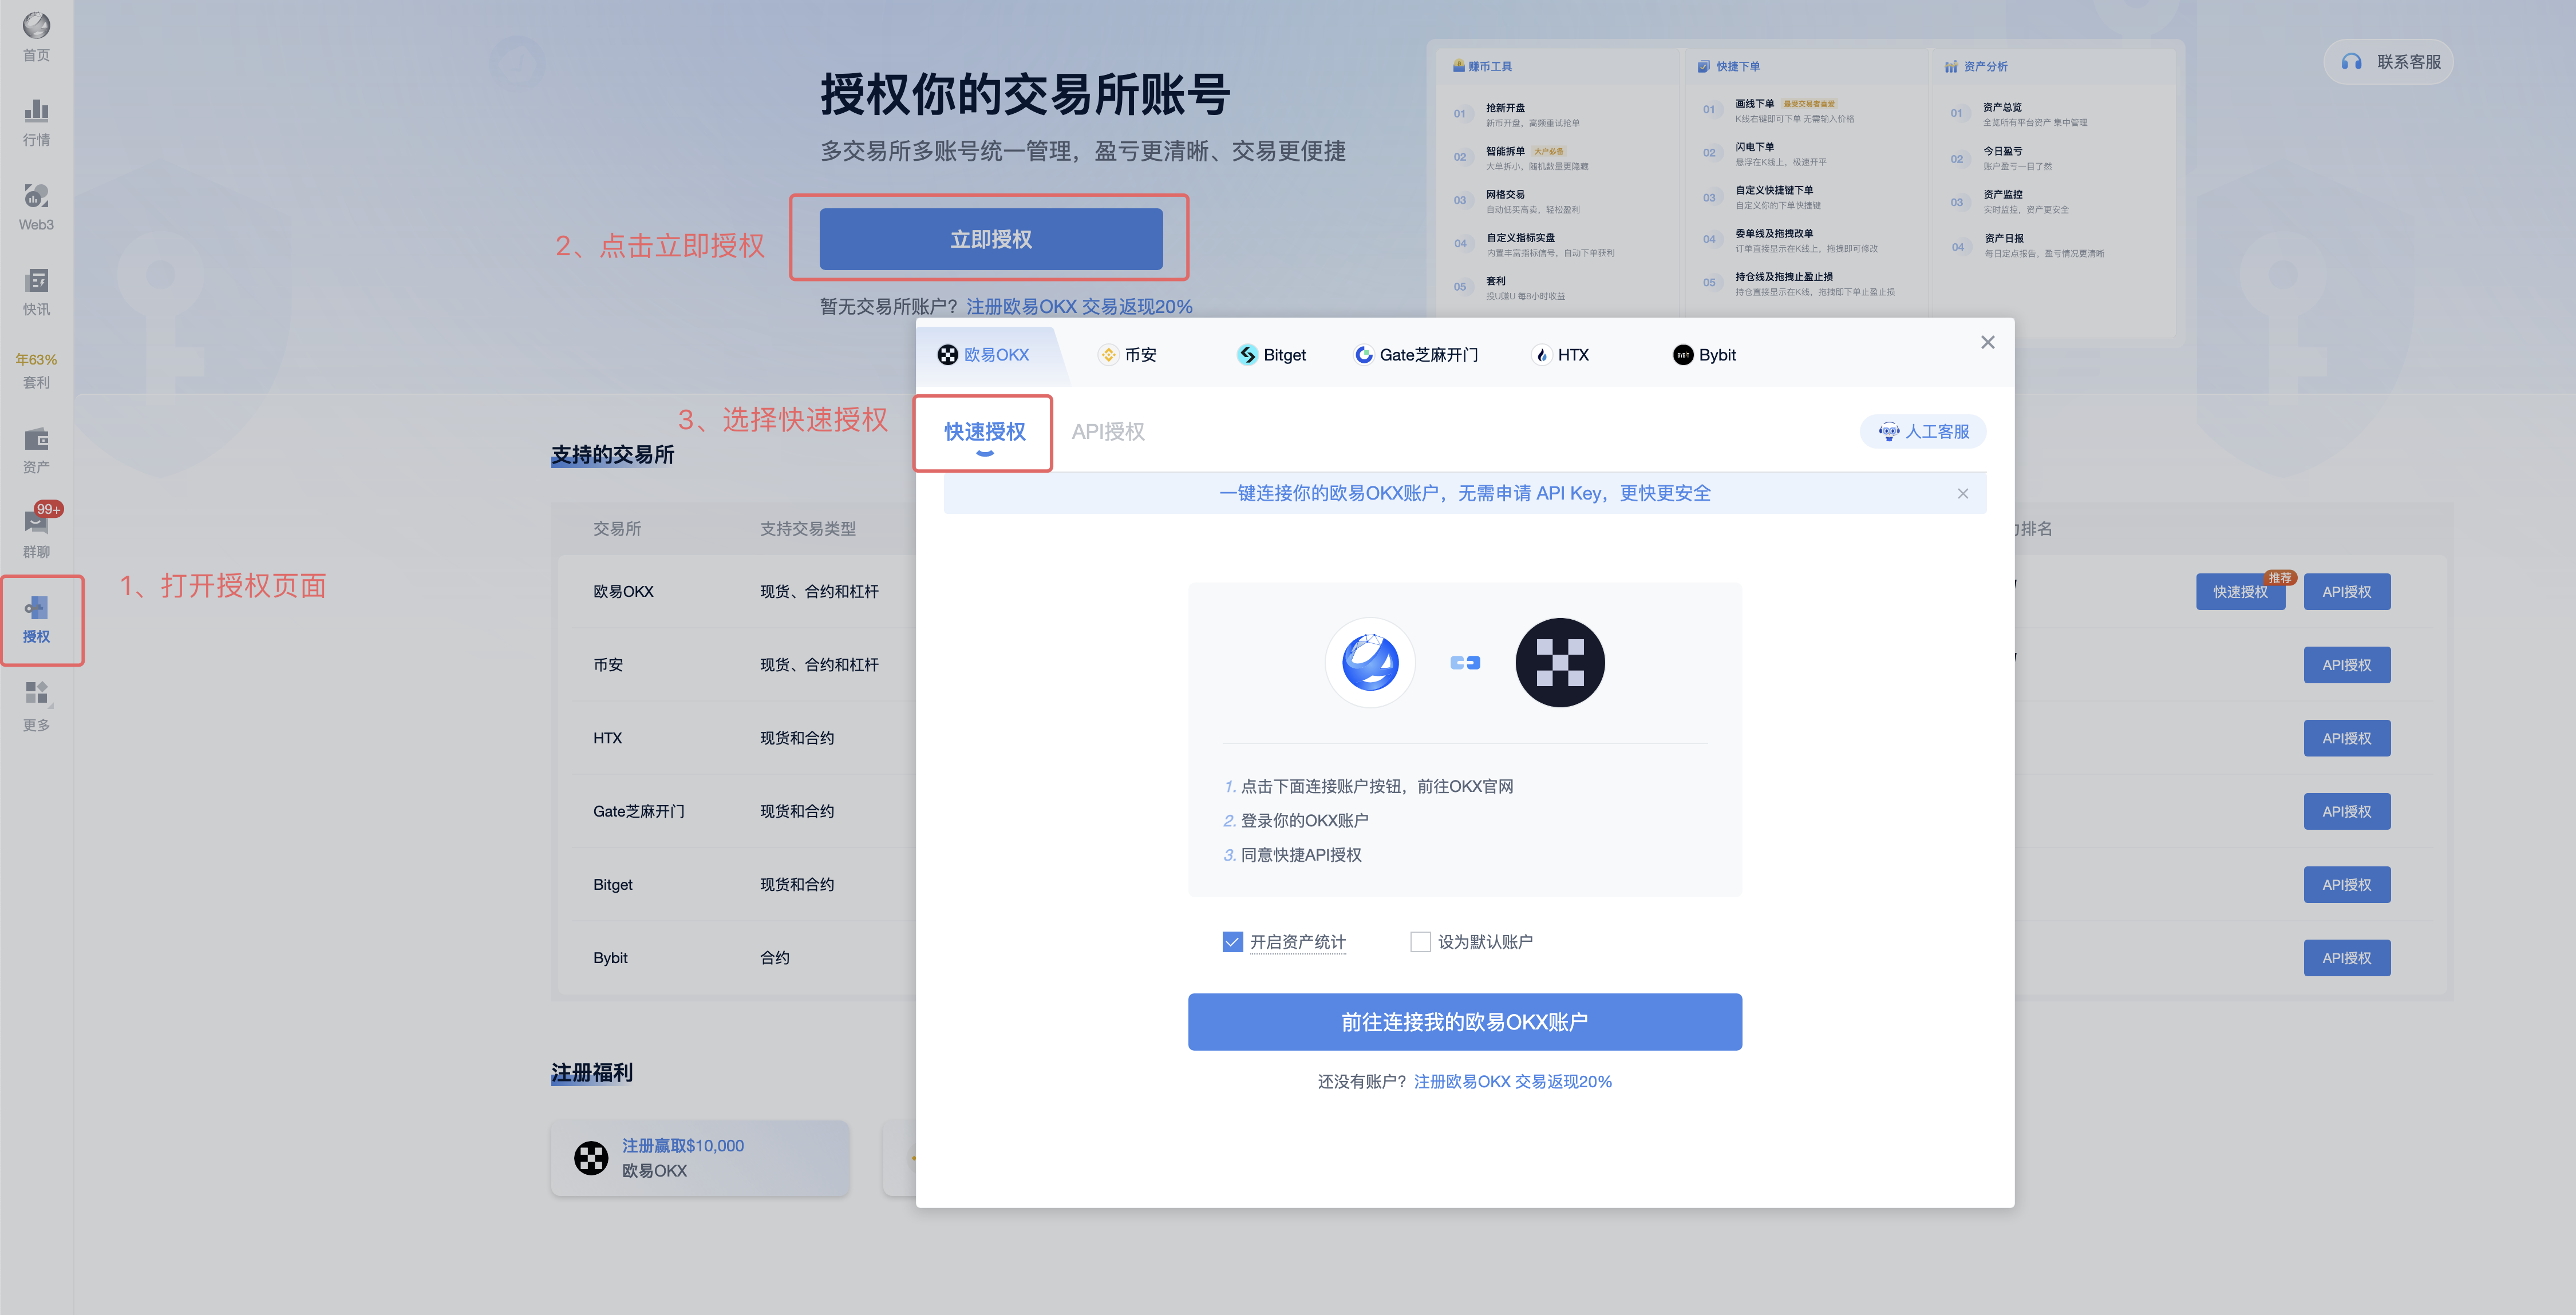
Task: Open the 资产 assets sidebar icon
Action: (36, 448)
